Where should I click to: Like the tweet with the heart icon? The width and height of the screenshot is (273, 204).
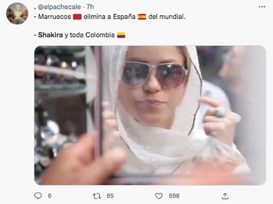[x=159, y=196]
